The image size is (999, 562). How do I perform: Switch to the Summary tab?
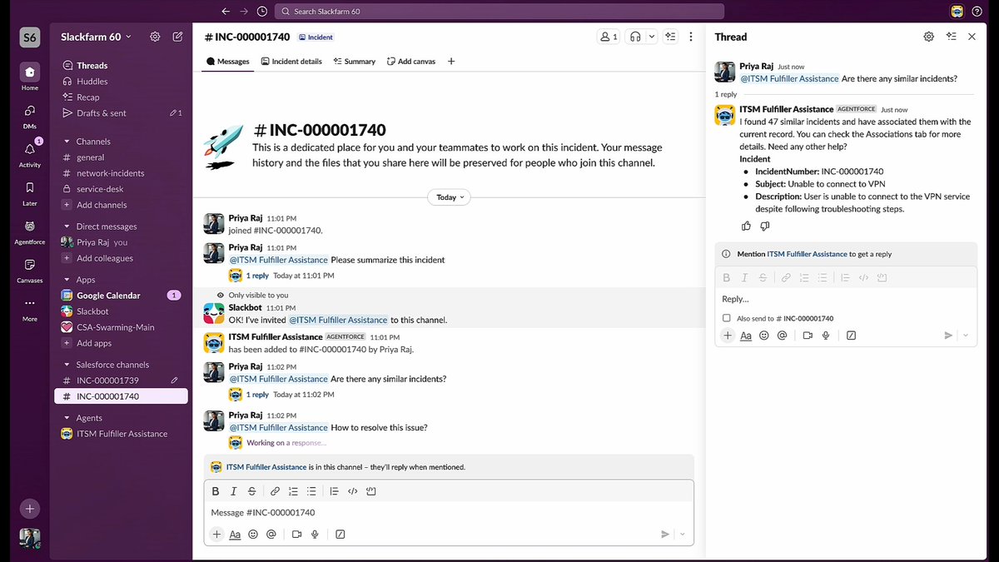[x=355, y=62]
